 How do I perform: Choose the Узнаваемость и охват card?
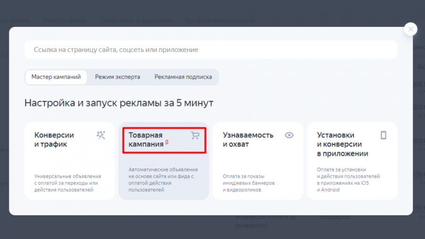click(x=258, y=161)
